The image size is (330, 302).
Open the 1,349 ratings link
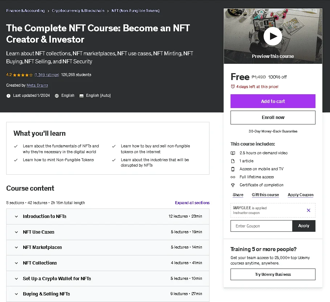pyautogui.click(x=47, y=75)
